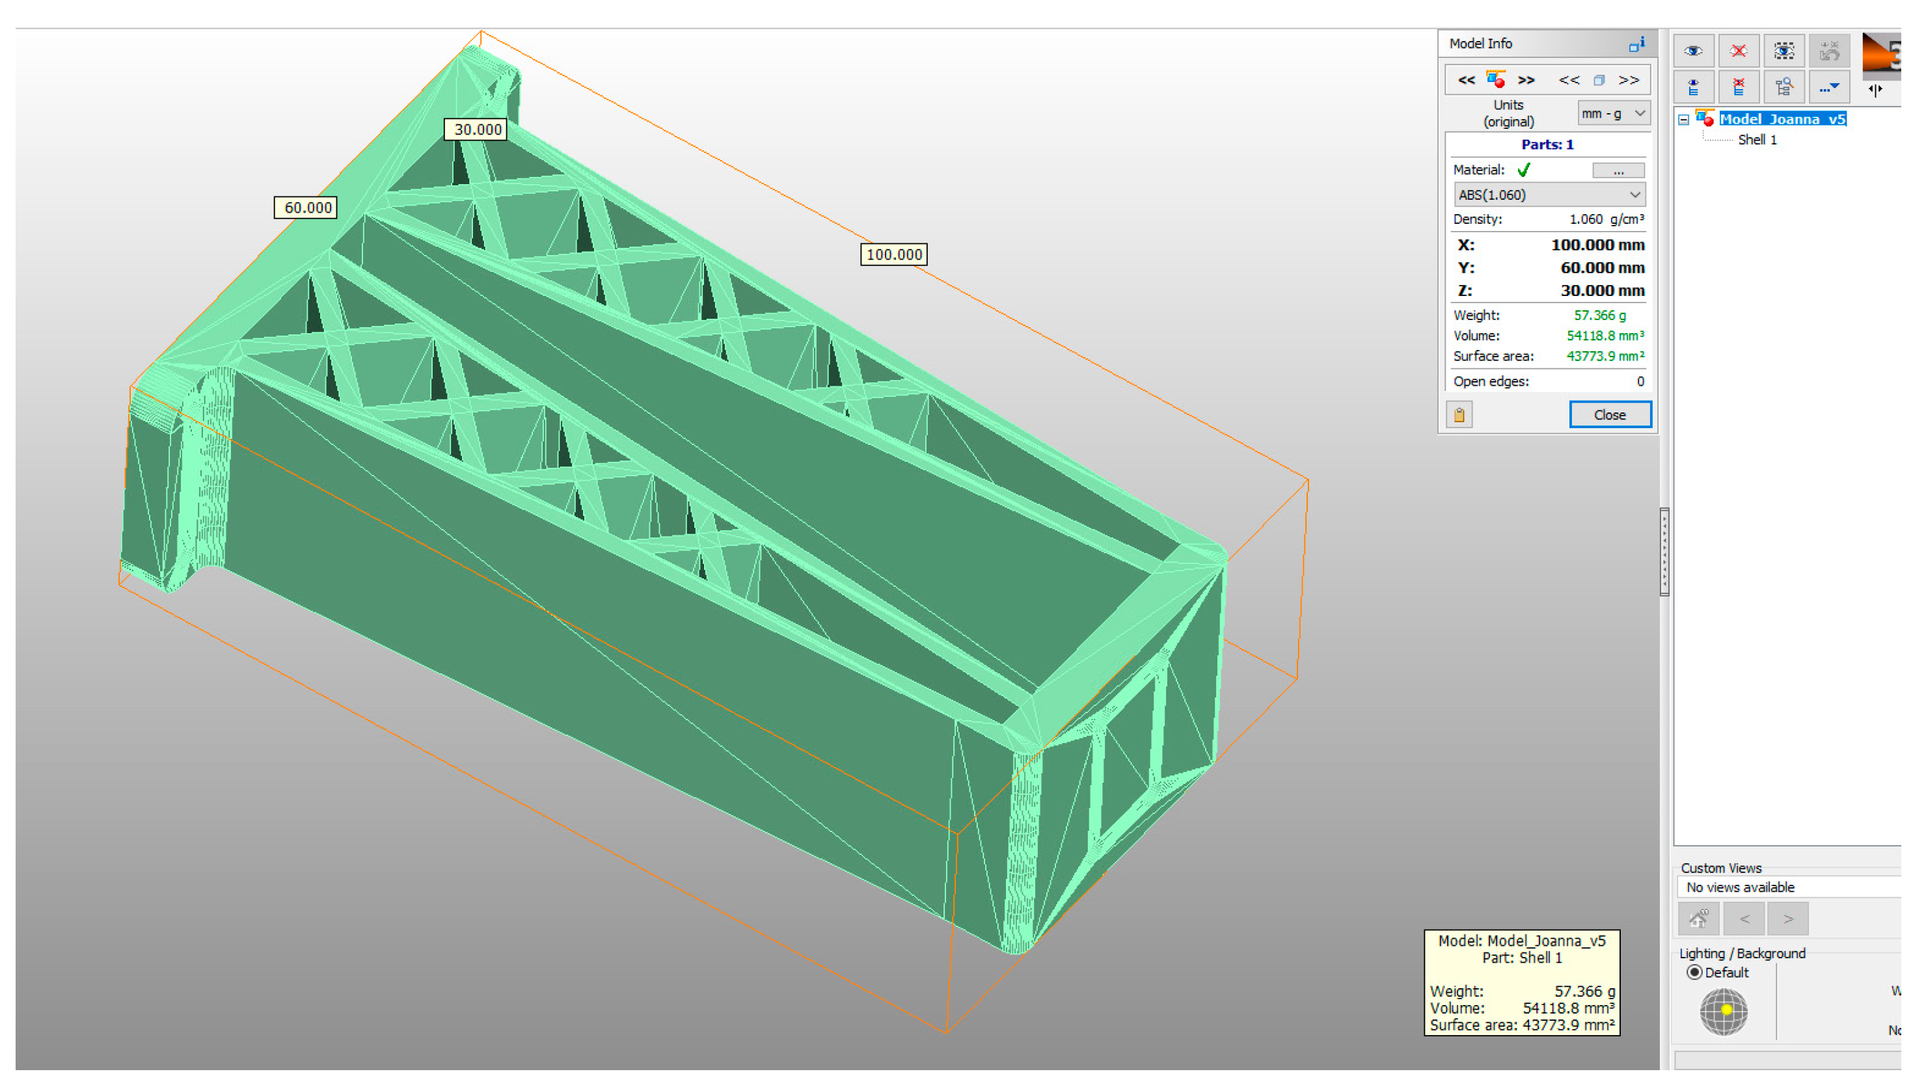Select the Default lighting radio button
The width and height of the screenshot is (1926, 1091).
(1694, 973)
